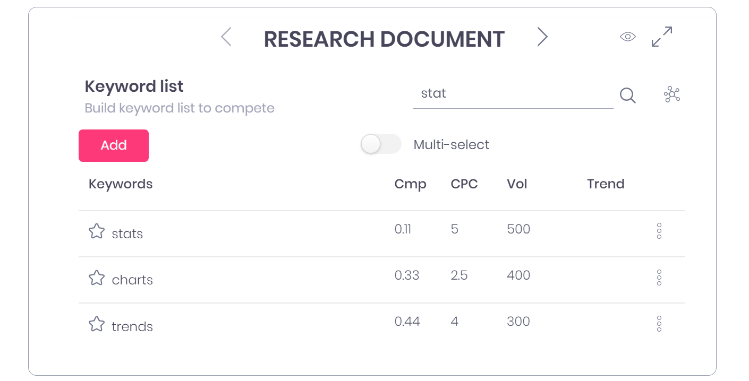The height and width of the screenshot is (381, 749).
Task: Open more options for stats row
Action: click(659, 231)
